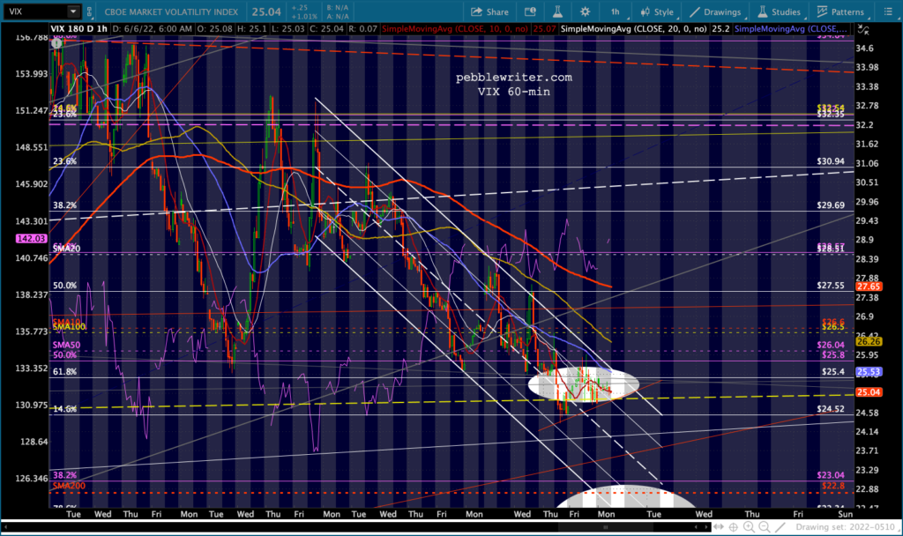The image size is (903, 536).
Task: Open the 1h timeframe dropdown
Action: [616, 11]
